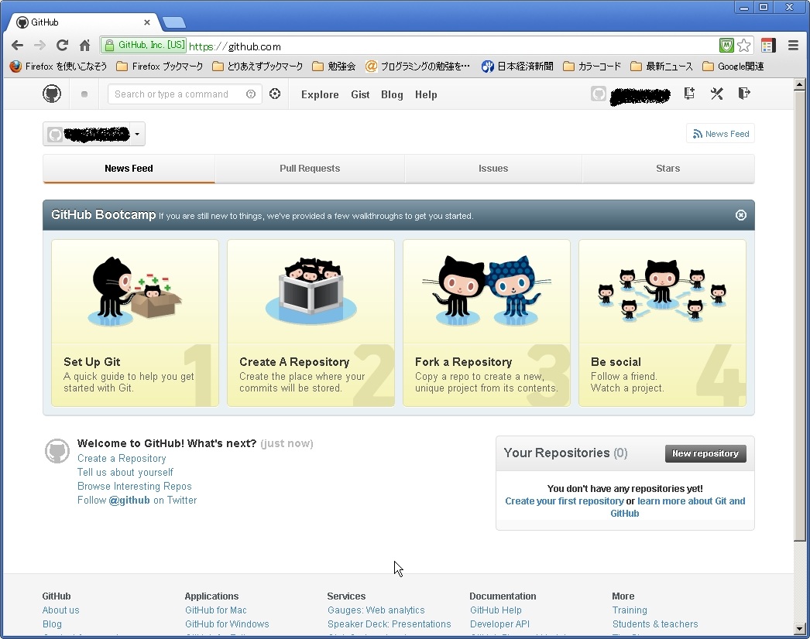Open the 日本経済新聞 bookmark
Viewport: 810px width, 639px height.
point(517,66)
